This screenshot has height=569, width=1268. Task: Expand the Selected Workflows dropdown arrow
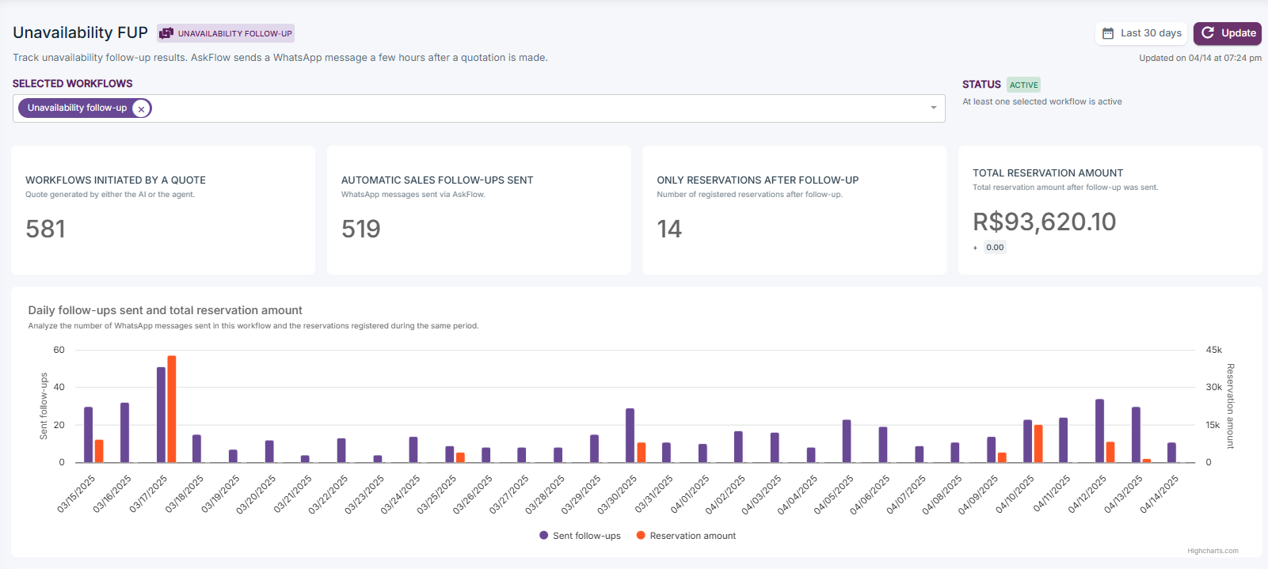click(x=933, y=108)
